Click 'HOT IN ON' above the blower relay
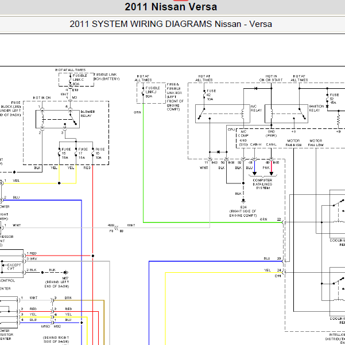 pos(42,97)
